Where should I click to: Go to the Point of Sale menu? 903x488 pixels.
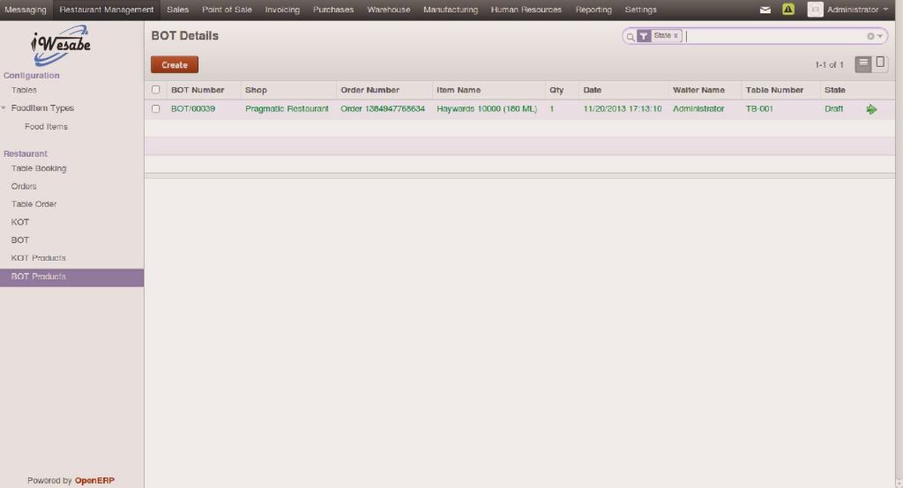227,10
